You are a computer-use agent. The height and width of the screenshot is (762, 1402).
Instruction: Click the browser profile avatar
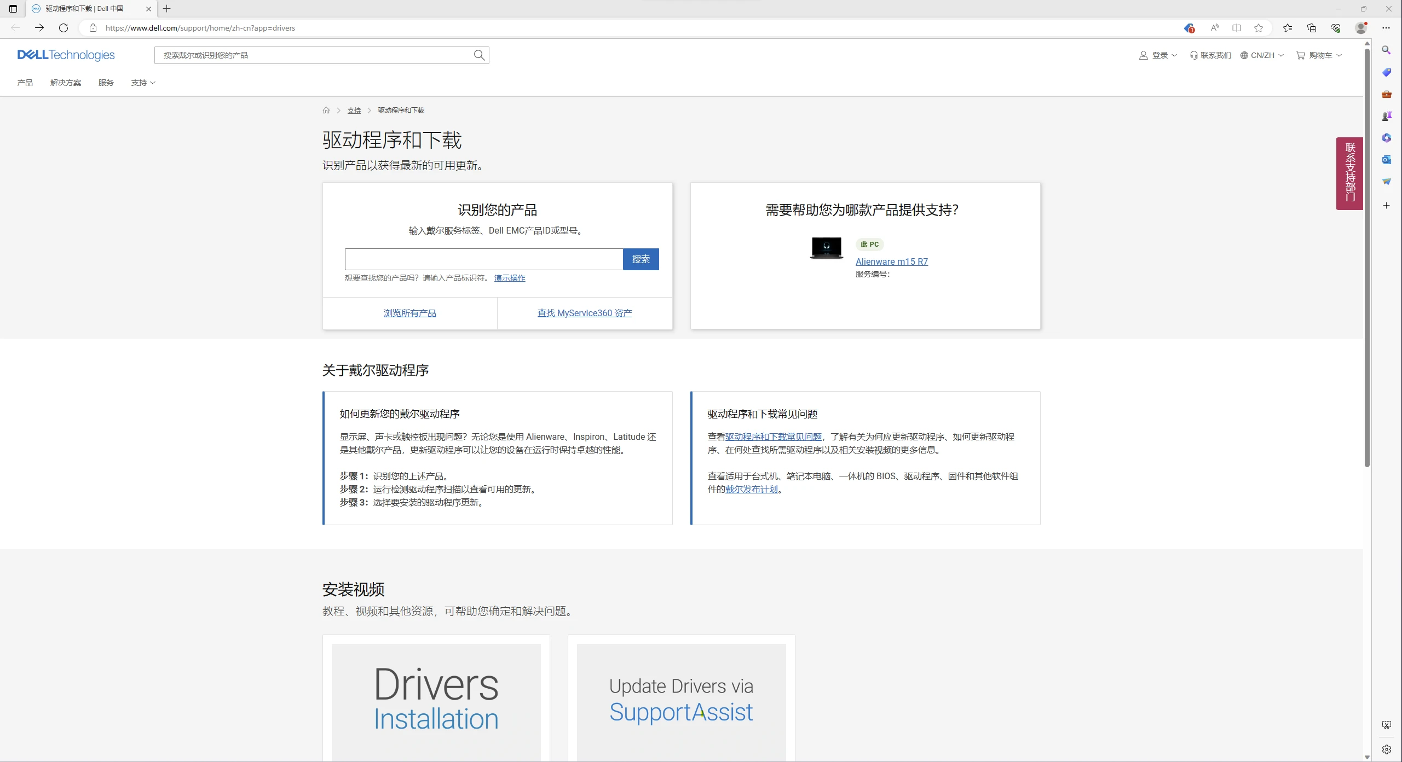point(1361,28)
